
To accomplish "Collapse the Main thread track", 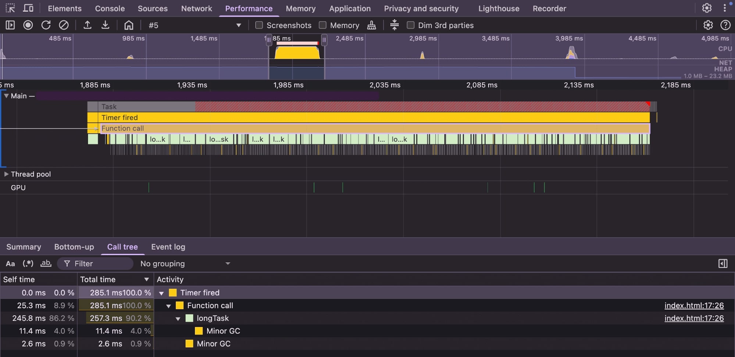I will coord(6,95).
